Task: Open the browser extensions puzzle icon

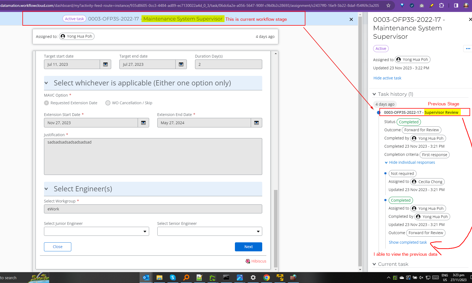Action: click(x=441, y=5)
